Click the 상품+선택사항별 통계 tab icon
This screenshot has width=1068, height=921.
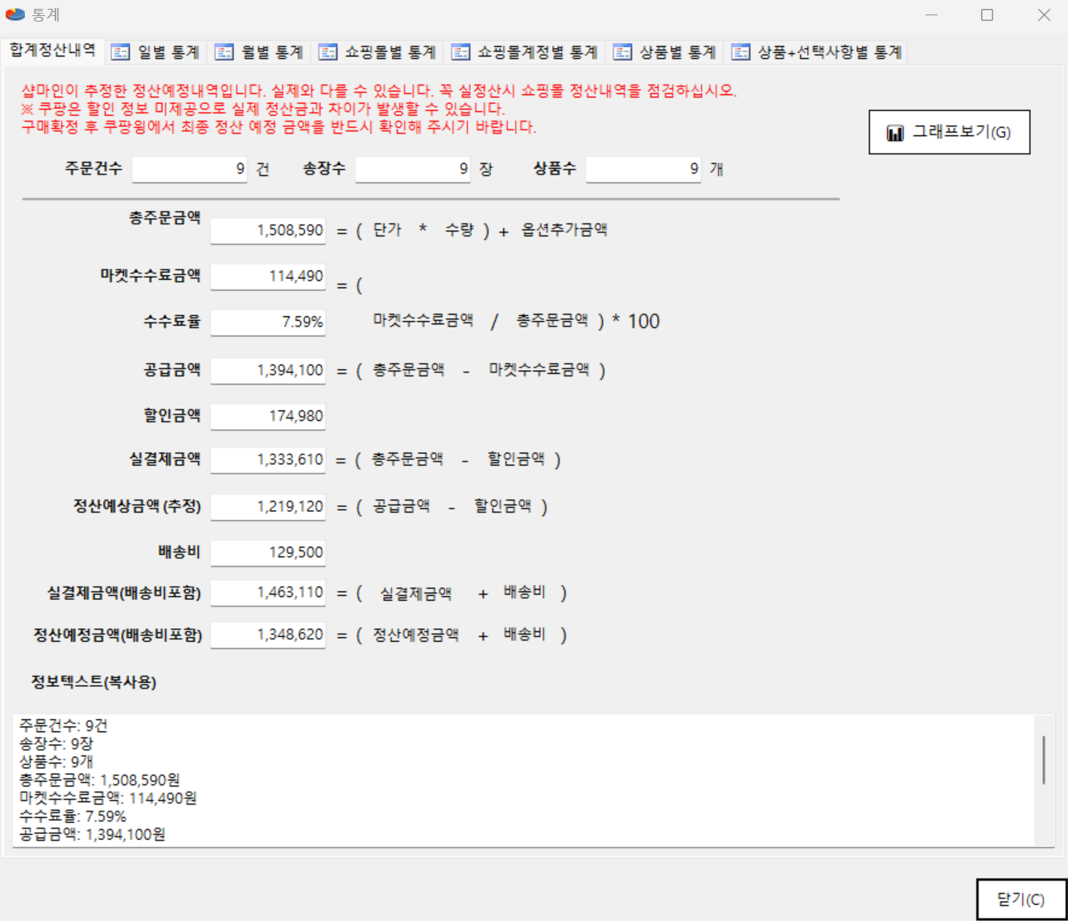740,52
